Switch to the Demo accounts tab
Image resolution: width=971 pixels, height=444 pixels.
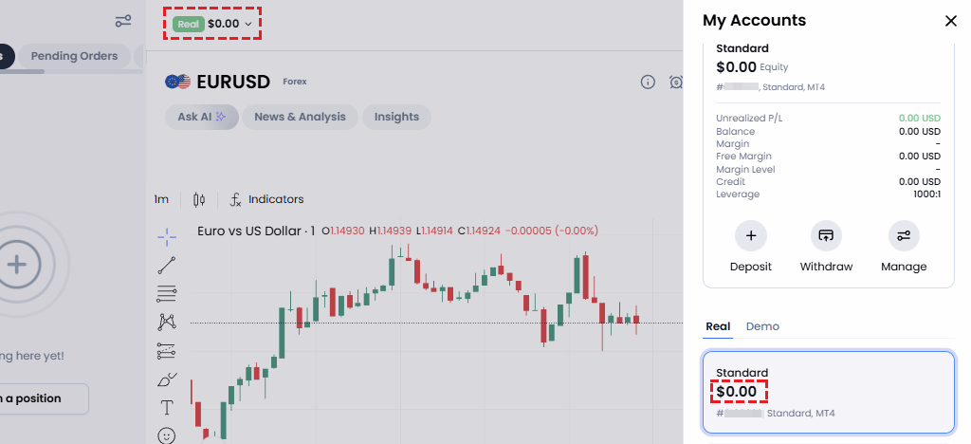pyautogui.click(x=762, y=326)
